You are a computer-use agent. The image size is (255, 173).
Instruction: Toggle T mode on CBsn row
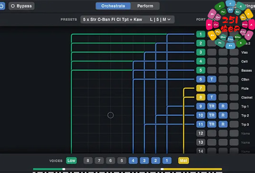(212, 79)
